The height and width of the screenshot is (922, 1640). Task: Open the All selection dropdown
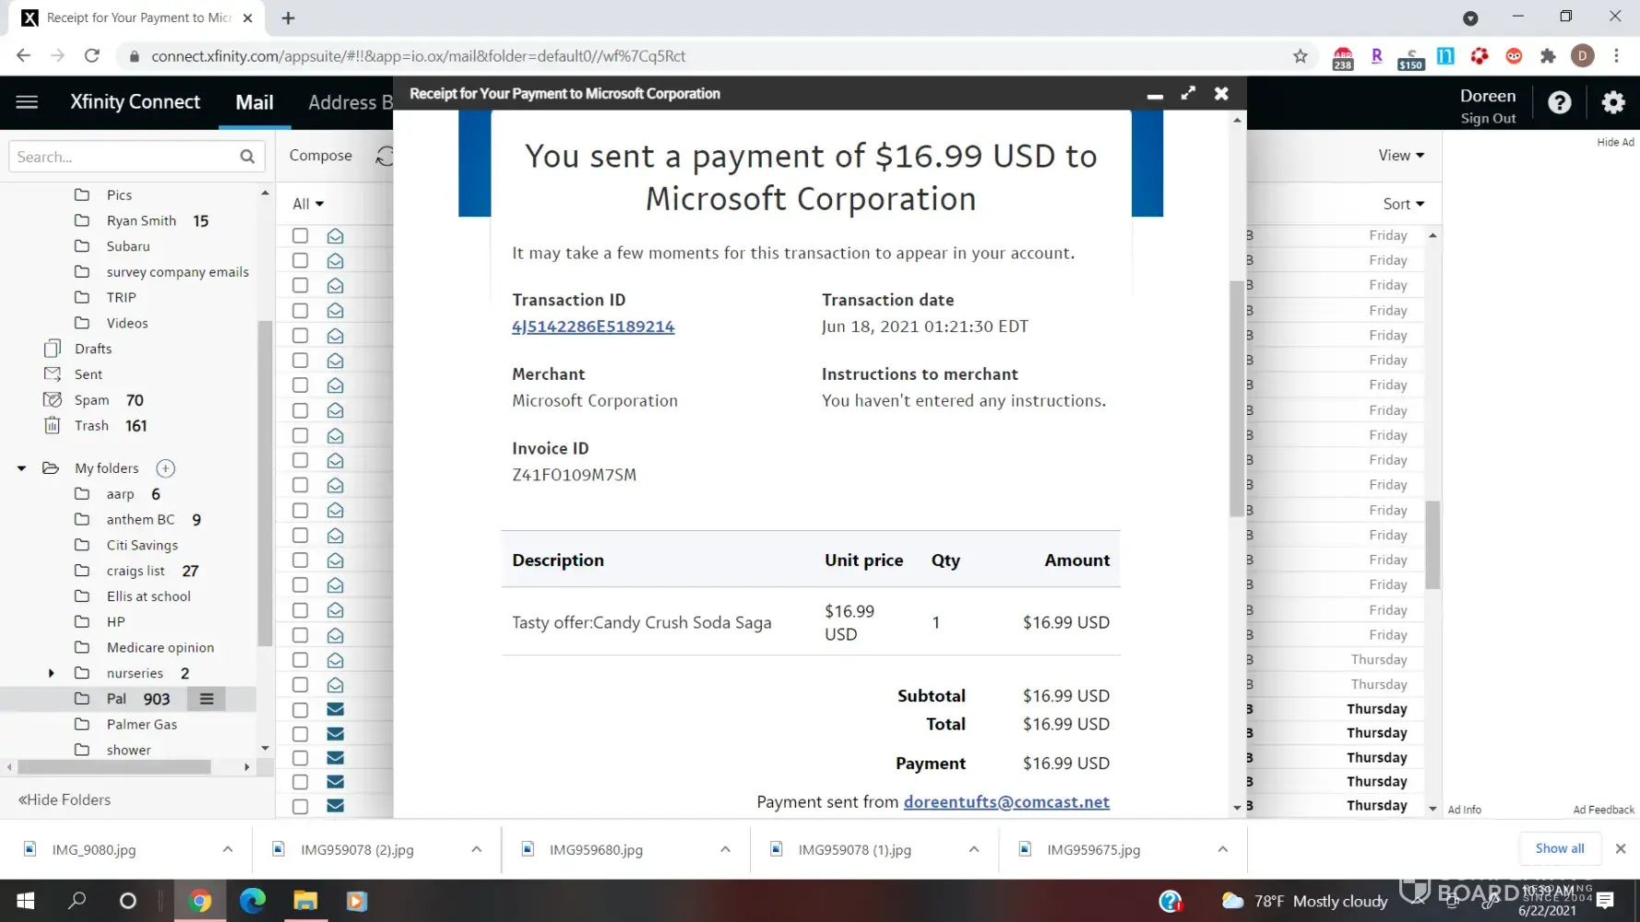308,204
